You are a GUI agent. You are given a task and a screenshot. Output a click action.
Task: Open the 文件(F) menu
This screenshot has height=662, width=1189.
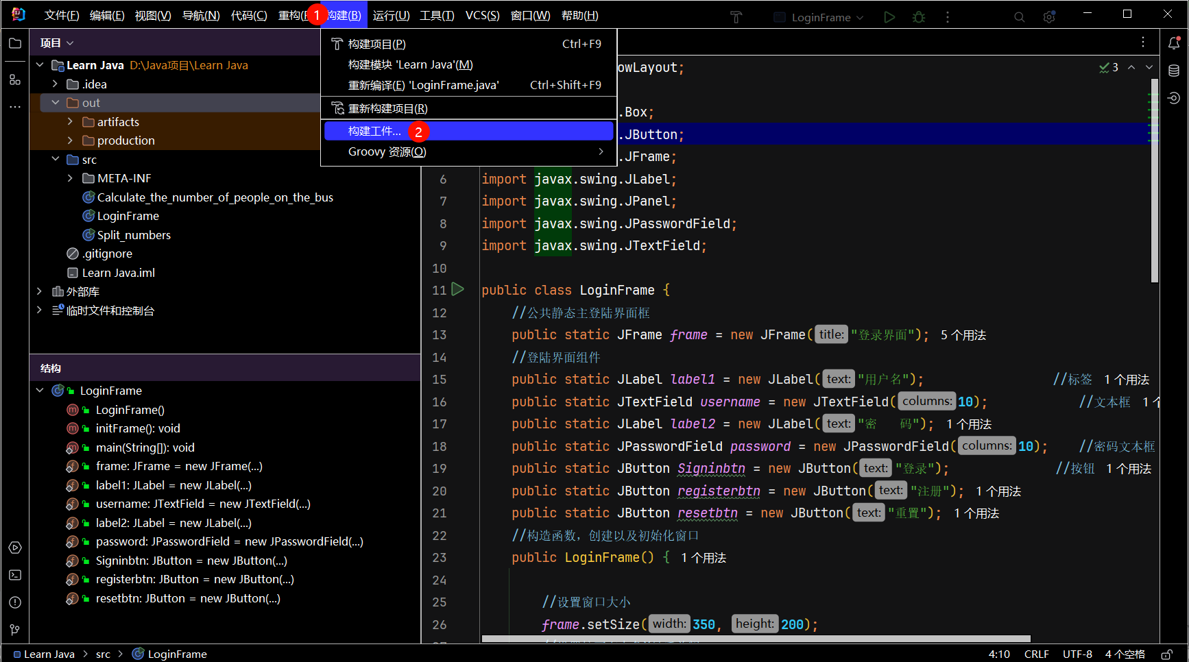click(x=62, y=15)
